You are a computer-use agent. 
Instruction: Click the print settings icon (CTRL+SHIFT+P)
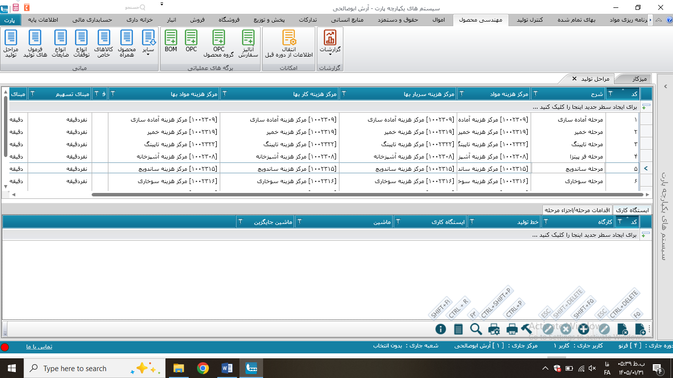point(494,329)
